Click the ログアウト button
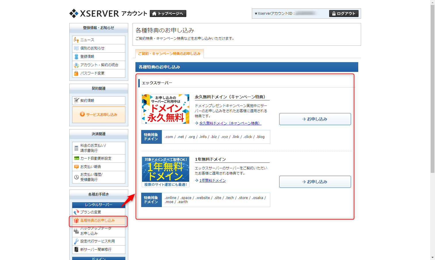 (344, 14)
